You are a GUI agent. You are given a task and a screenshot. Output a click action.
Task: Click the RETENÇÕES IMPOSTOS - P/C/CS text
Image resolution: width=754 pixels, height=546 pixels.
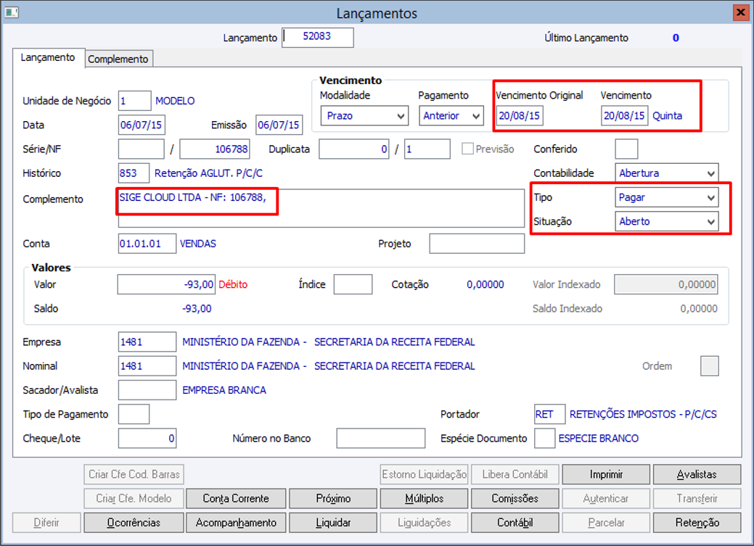pyautogui.click(x=643, y=414)
